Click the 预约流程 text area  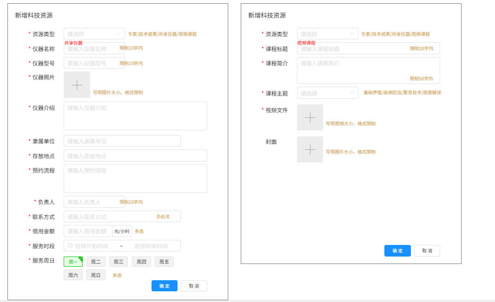(135, 179)
